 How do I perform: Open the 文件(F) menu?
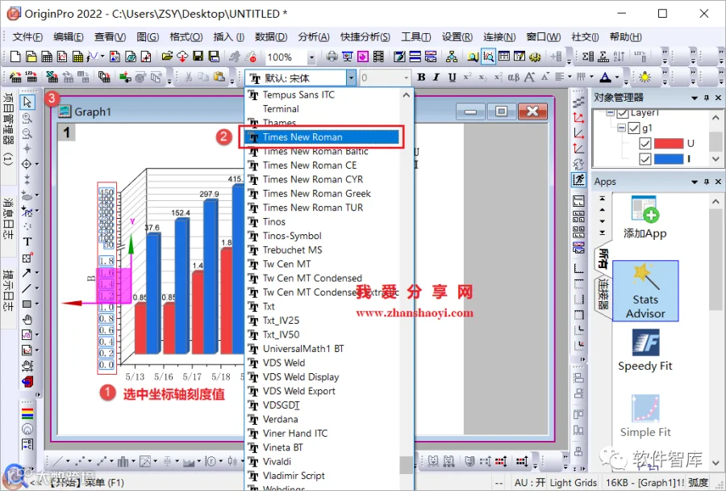(27, 36)
